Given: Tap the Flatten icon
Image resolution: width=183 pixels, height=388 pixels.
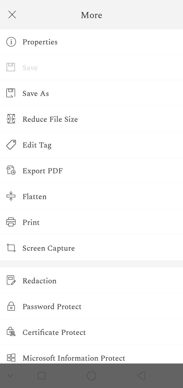Looking at the screenshot, I should (x=11, y=196).
